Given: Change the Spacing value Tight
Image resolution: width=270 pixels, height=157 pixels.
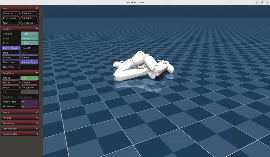Looking at the screenshot, I should pos(30,34).
